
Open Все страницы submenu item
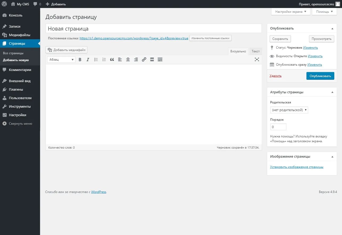point(13,53)
